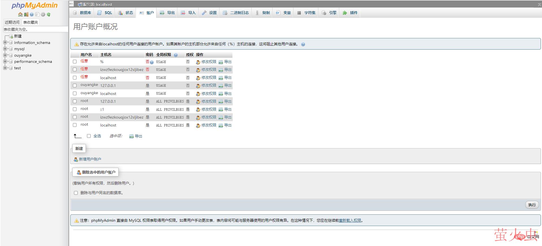Click the 表收藏夹 button
The width and height of the screenshot is (542, 246).
pyautogui.click(x=31, y=22)
